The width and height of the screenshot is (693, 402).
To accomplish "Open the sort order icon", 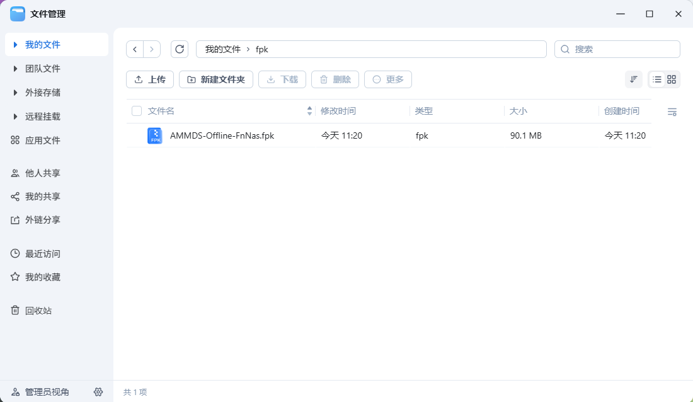I will click(633, 79).
